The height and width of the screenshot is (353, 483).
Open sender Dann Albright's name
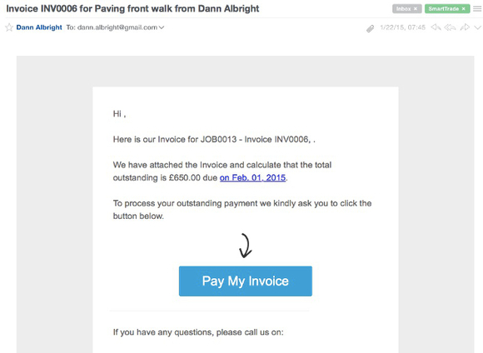coord(39,27)
